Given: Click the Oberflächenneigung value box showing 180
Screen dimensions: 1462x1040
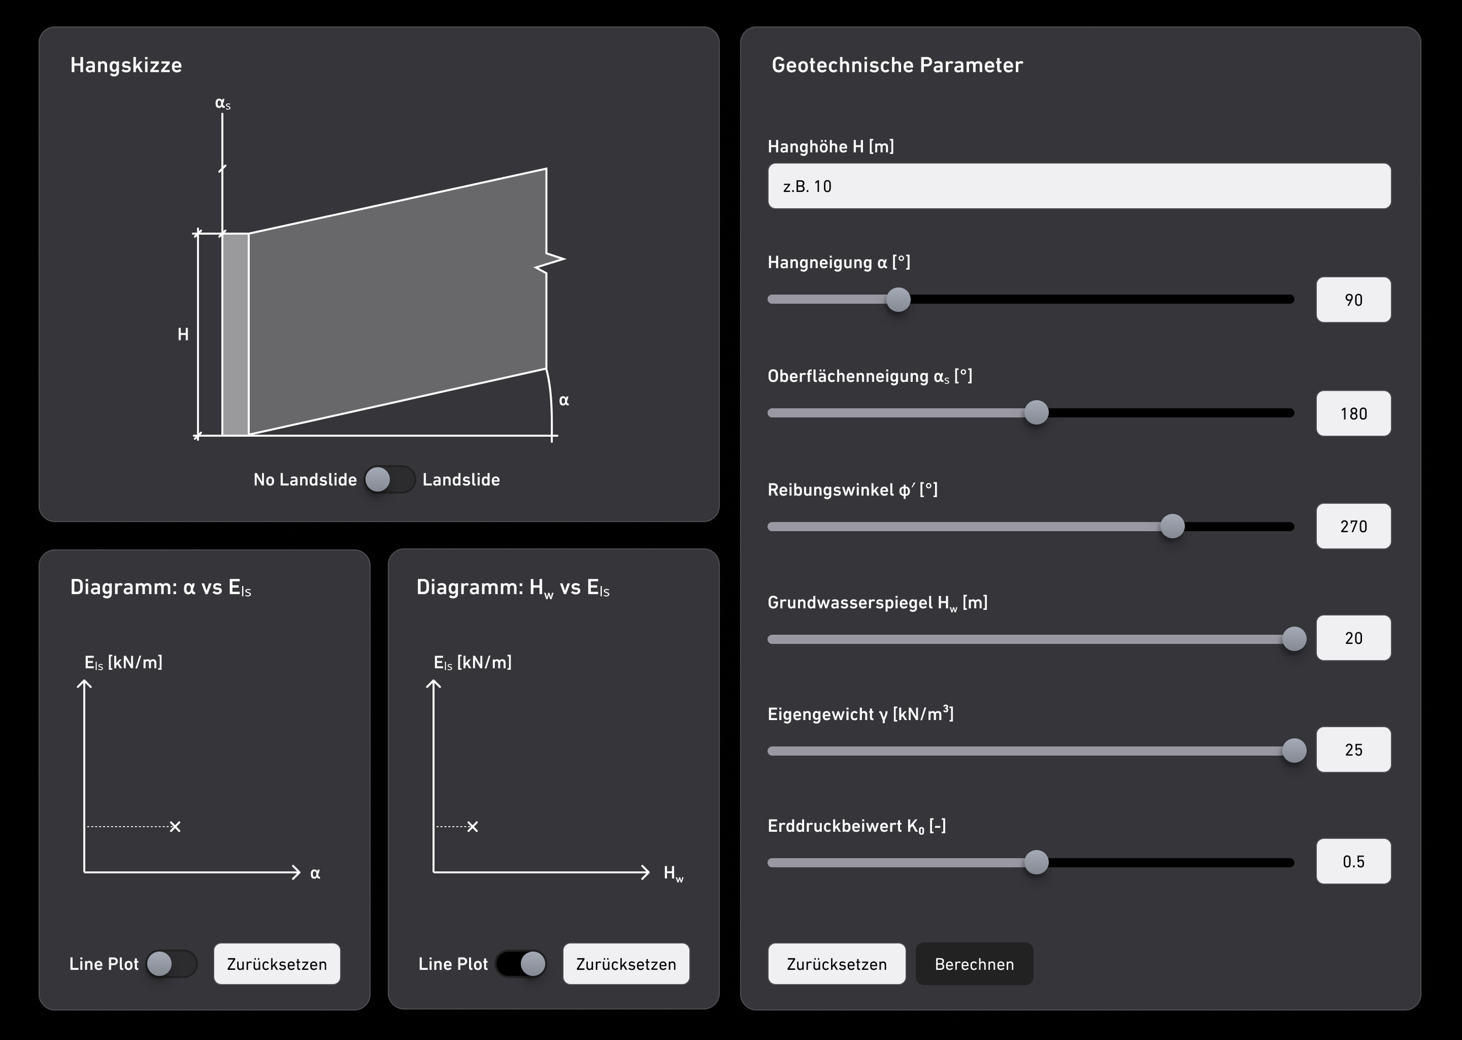Looking at the screenshot, I should coord(1353,413).
